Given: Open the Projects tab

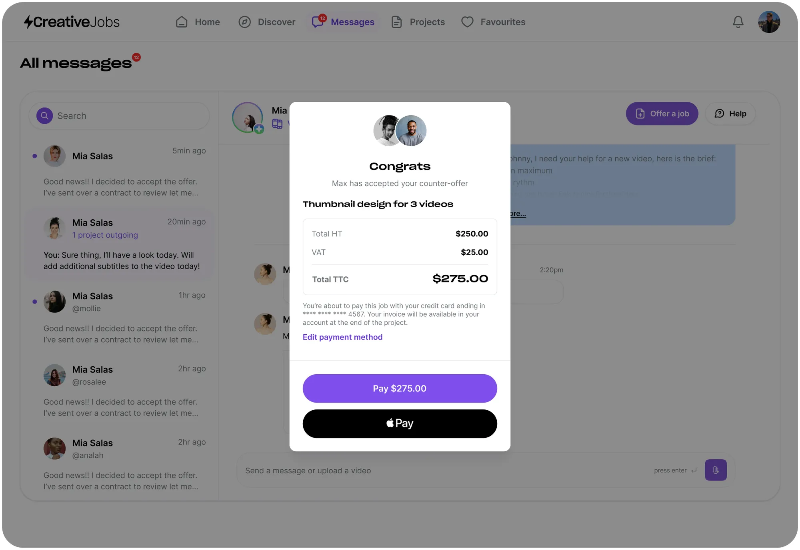Looking at the screenshot, I should tap(418, 22).
